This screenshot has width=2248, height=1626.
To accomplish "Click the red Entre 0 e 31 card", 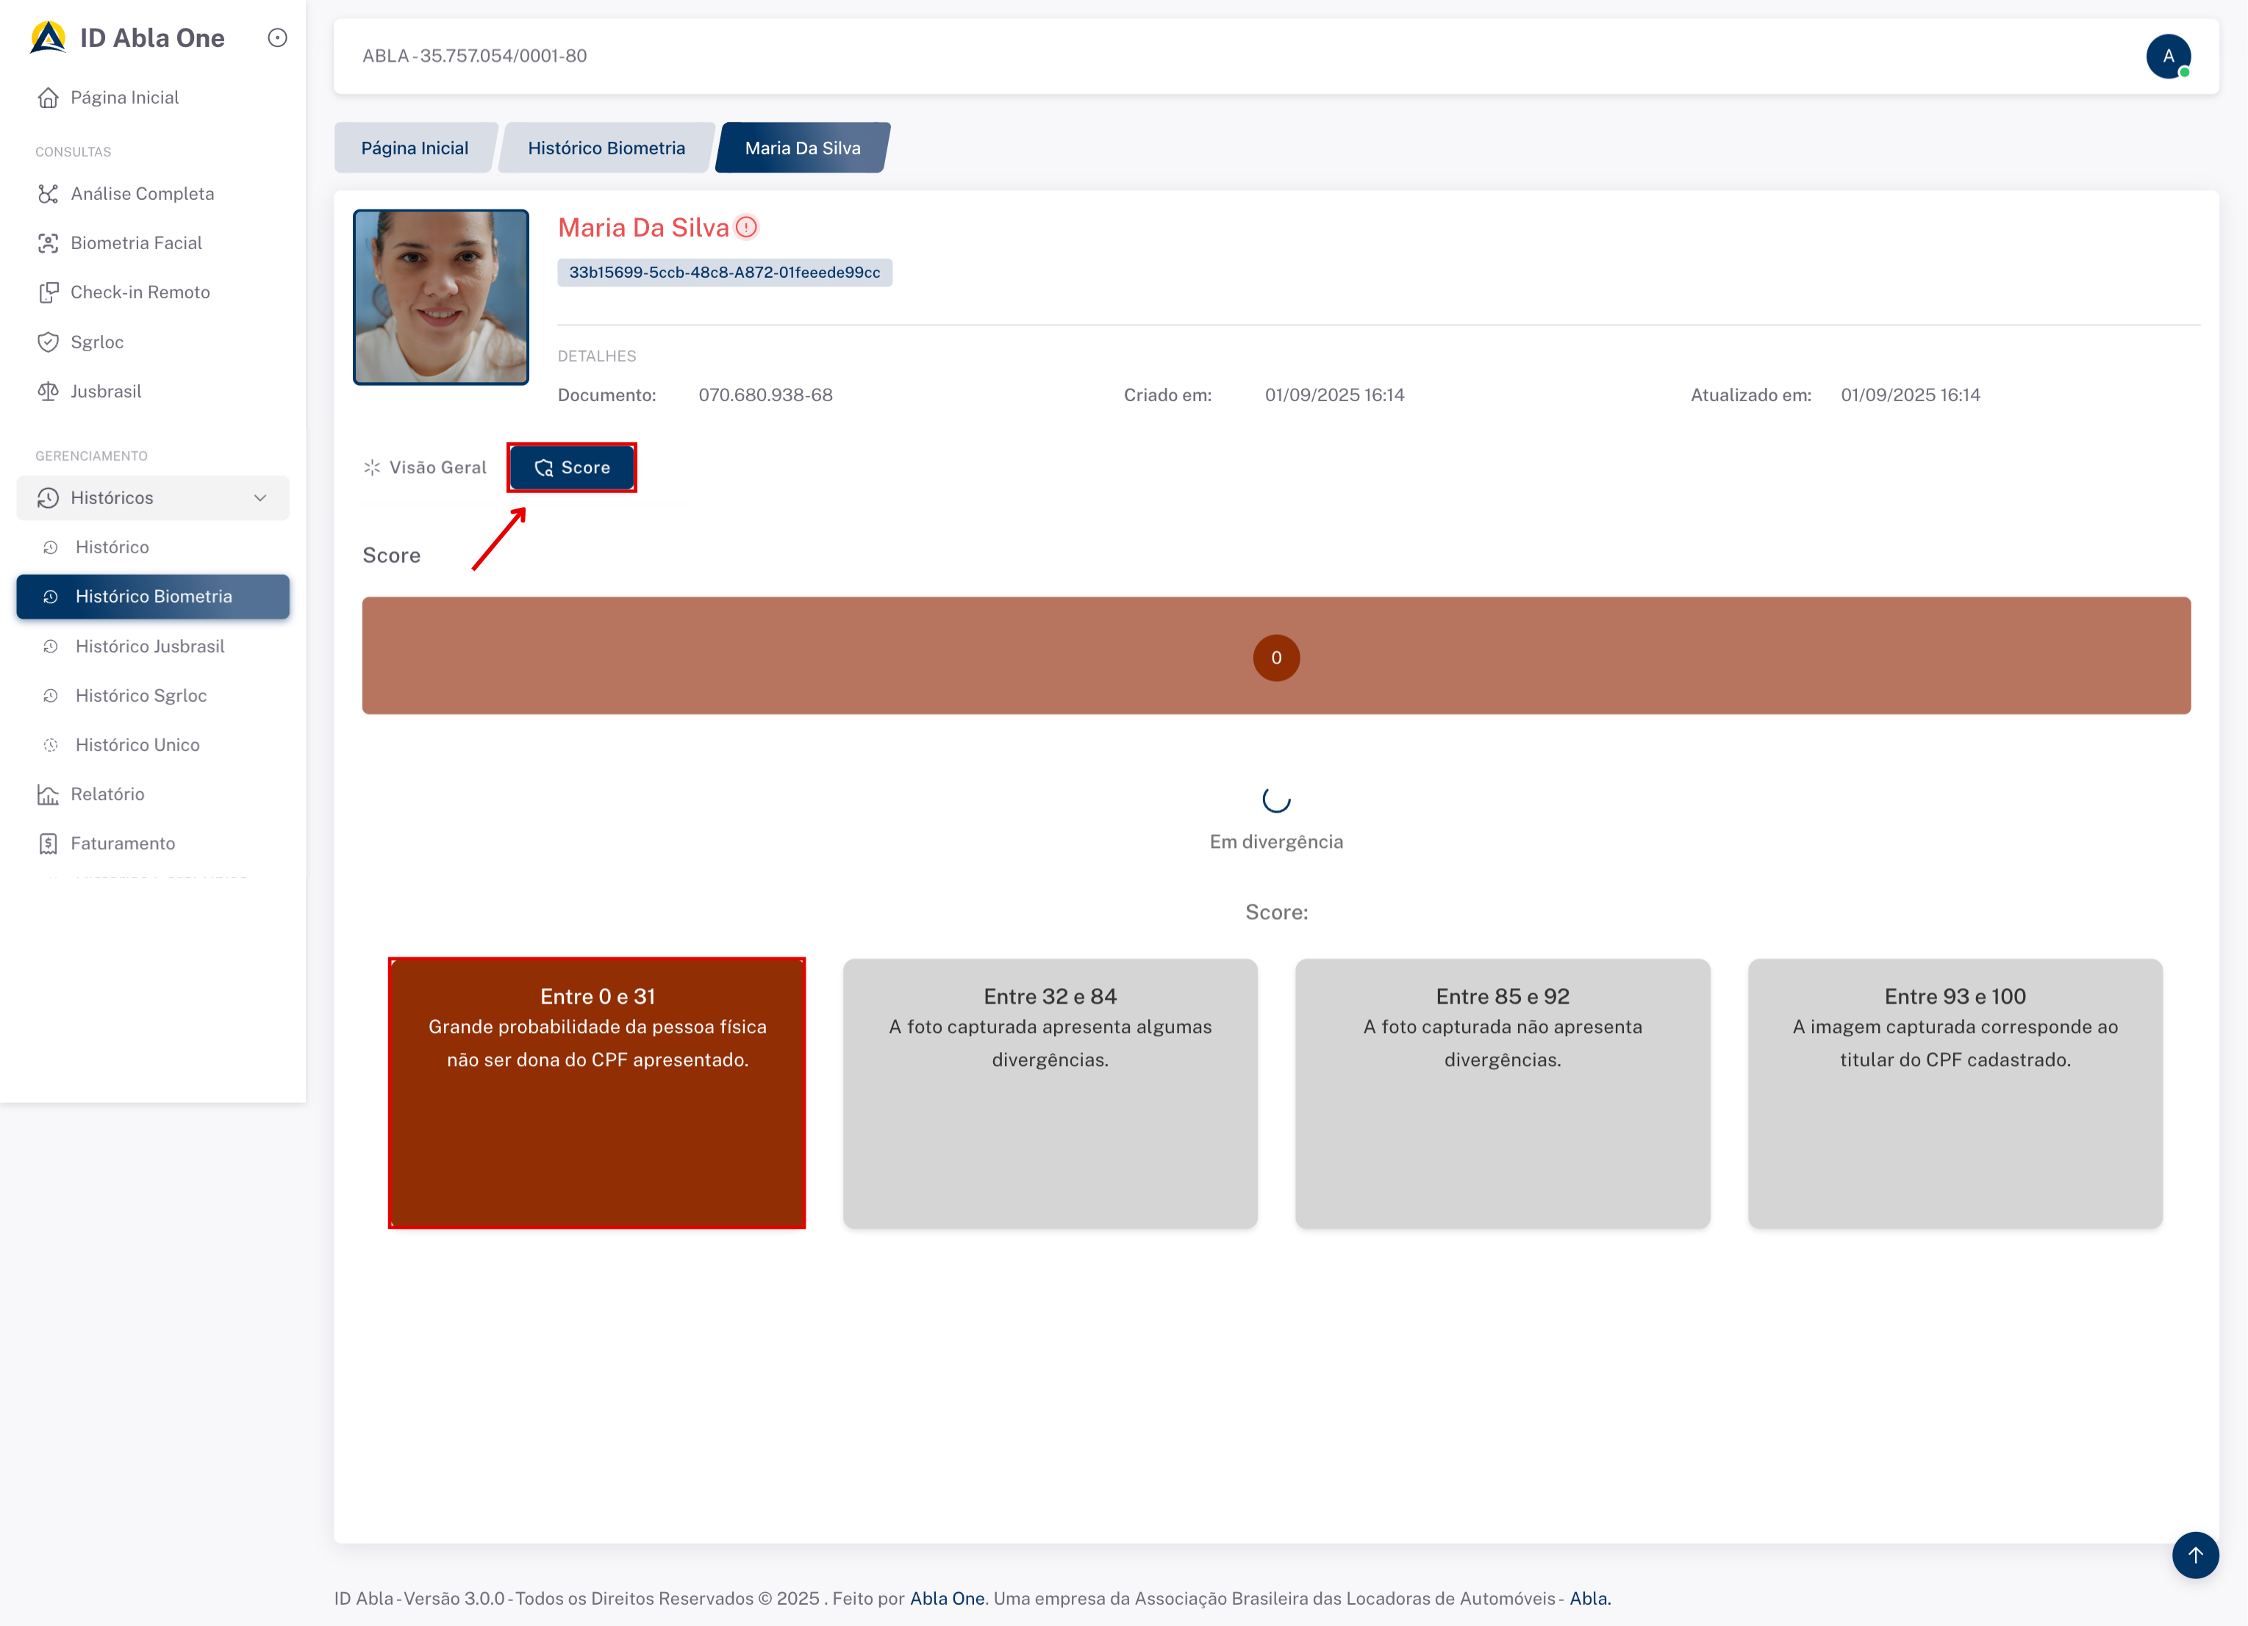I will [597, 1093].
